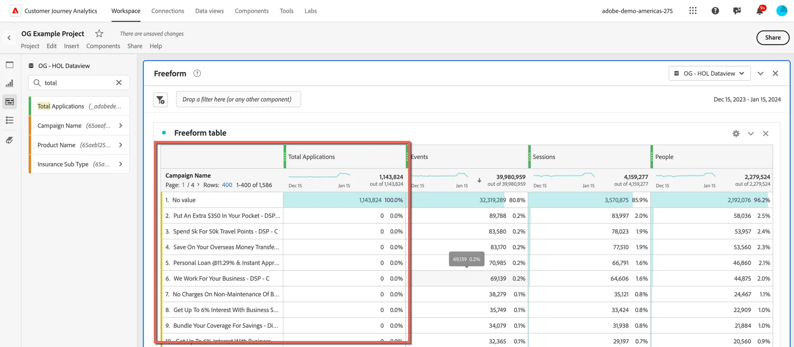Open the Components top navigation tab
The height and width of the screenshot is (347, 794).
click(251, 11)
